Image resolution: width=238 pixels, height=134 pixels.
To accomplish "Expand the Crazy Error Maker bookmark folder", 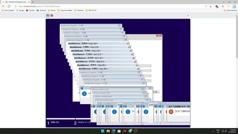I will click(x=65, y=10).
